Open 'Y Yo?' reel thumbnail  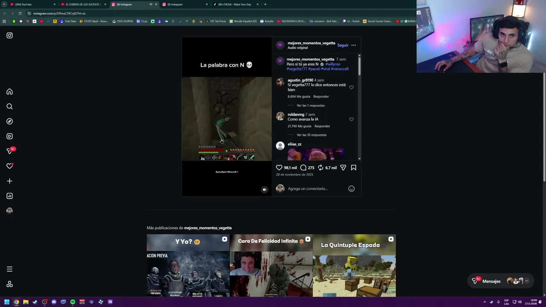(x=188, y=265)
